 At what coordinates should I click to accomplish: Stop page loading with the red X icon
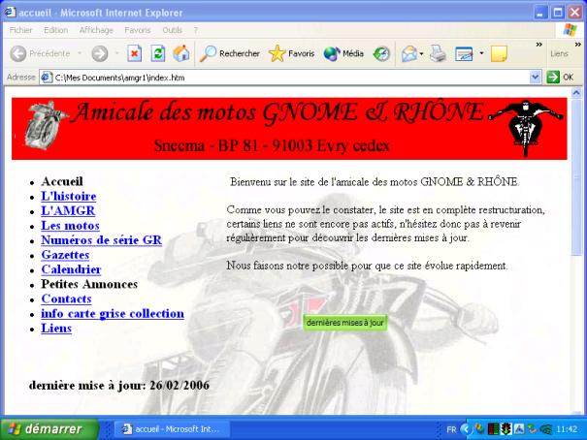coord(135,53)
